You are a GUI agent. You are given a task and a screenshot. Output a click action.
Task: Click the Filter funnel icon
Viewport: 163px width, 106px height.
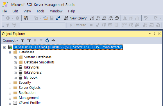tap(41, 40)
